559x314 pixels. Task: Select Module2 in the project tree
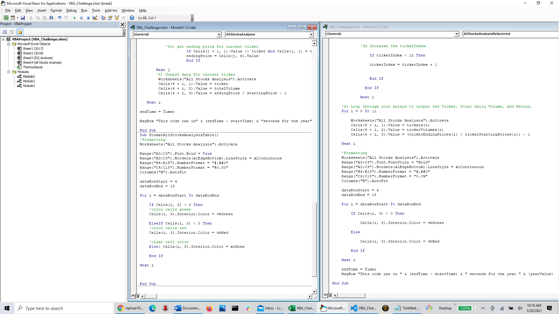(x=29, y=81)
